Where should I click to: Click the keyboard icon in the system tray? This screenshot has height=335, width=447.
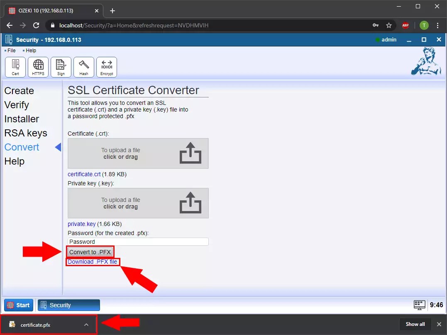[419, 304]
